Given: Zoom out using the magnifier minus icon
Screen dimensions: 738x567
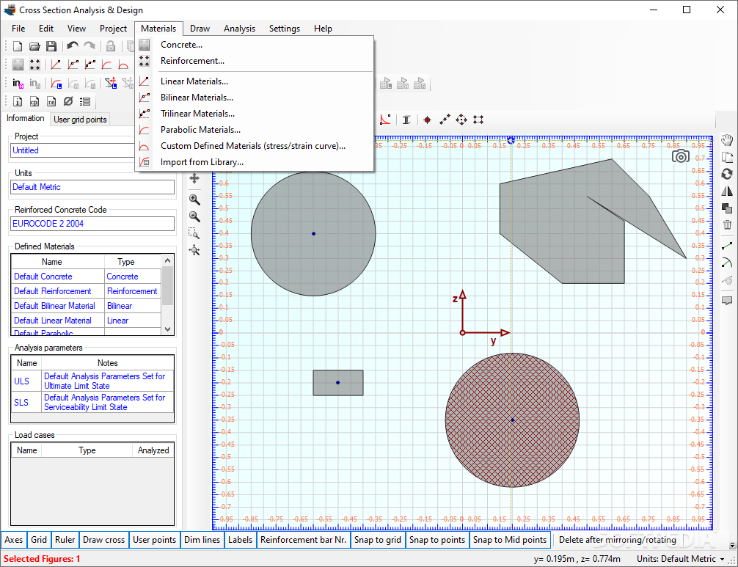Looking at the screenshot, I should point(194,216).
